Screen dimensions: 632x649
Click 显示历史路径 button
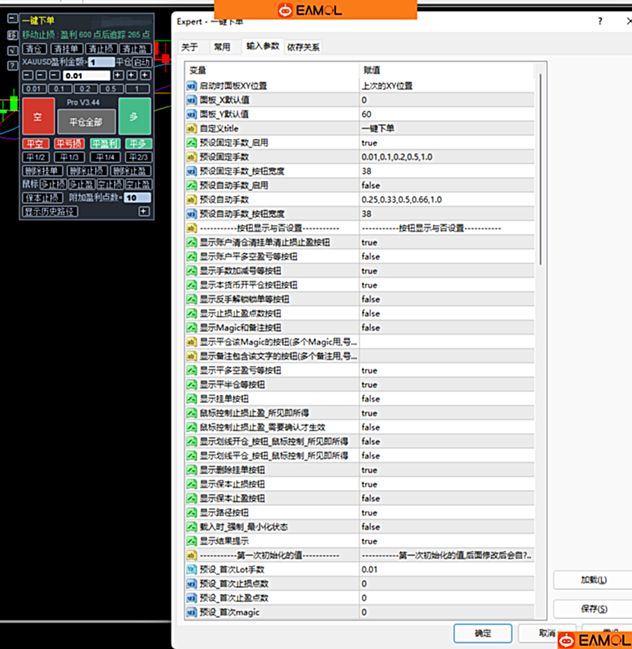tap(49, 212)
